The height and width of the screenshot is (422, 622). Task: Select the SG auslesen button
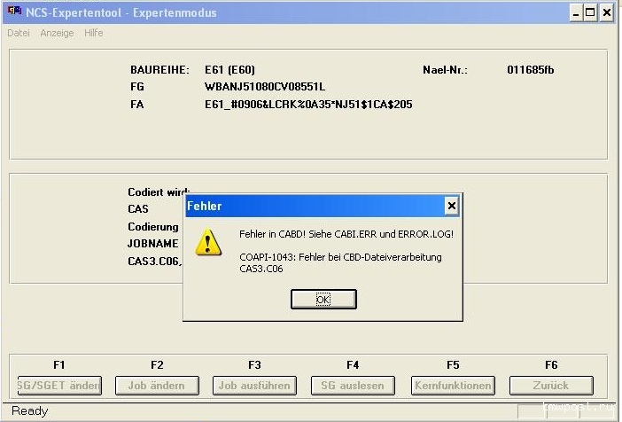tap(352, 386)
